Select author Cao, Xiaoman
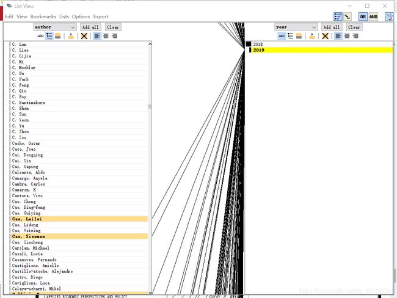Viewport: 397px width, 298px height. [x=79, y=236]
